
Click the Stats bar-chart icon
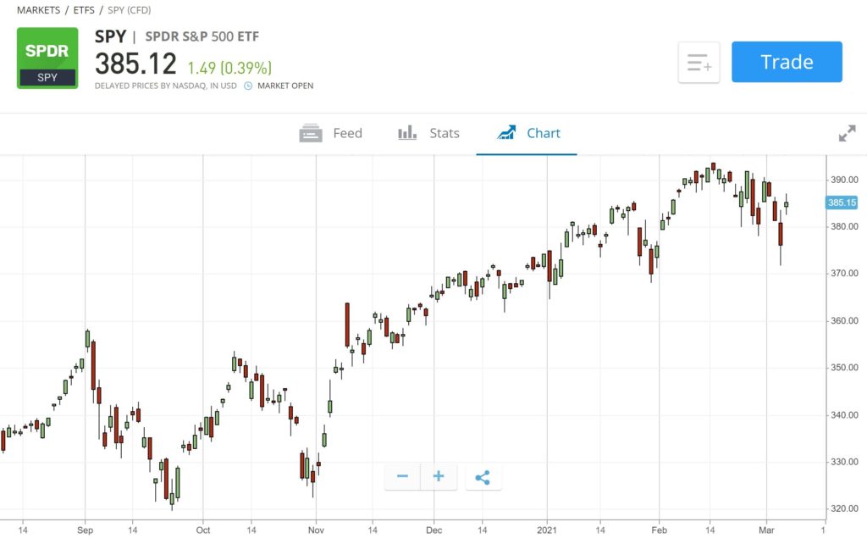pyautogui.click(x=406, y=133)
